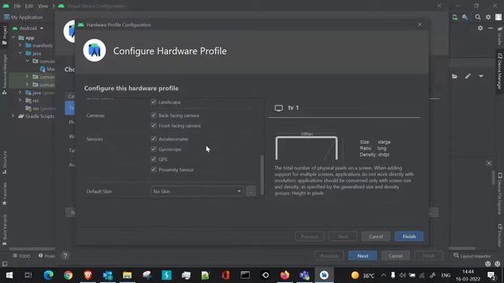Click Next in Virtual Device Configuration window
This screenshot has width=504, height=283.
click(x=362, y=255)
